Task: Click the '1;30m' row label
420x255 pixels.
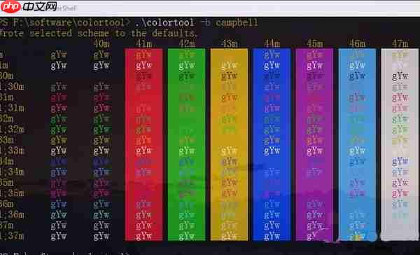Action: [12, 87]
